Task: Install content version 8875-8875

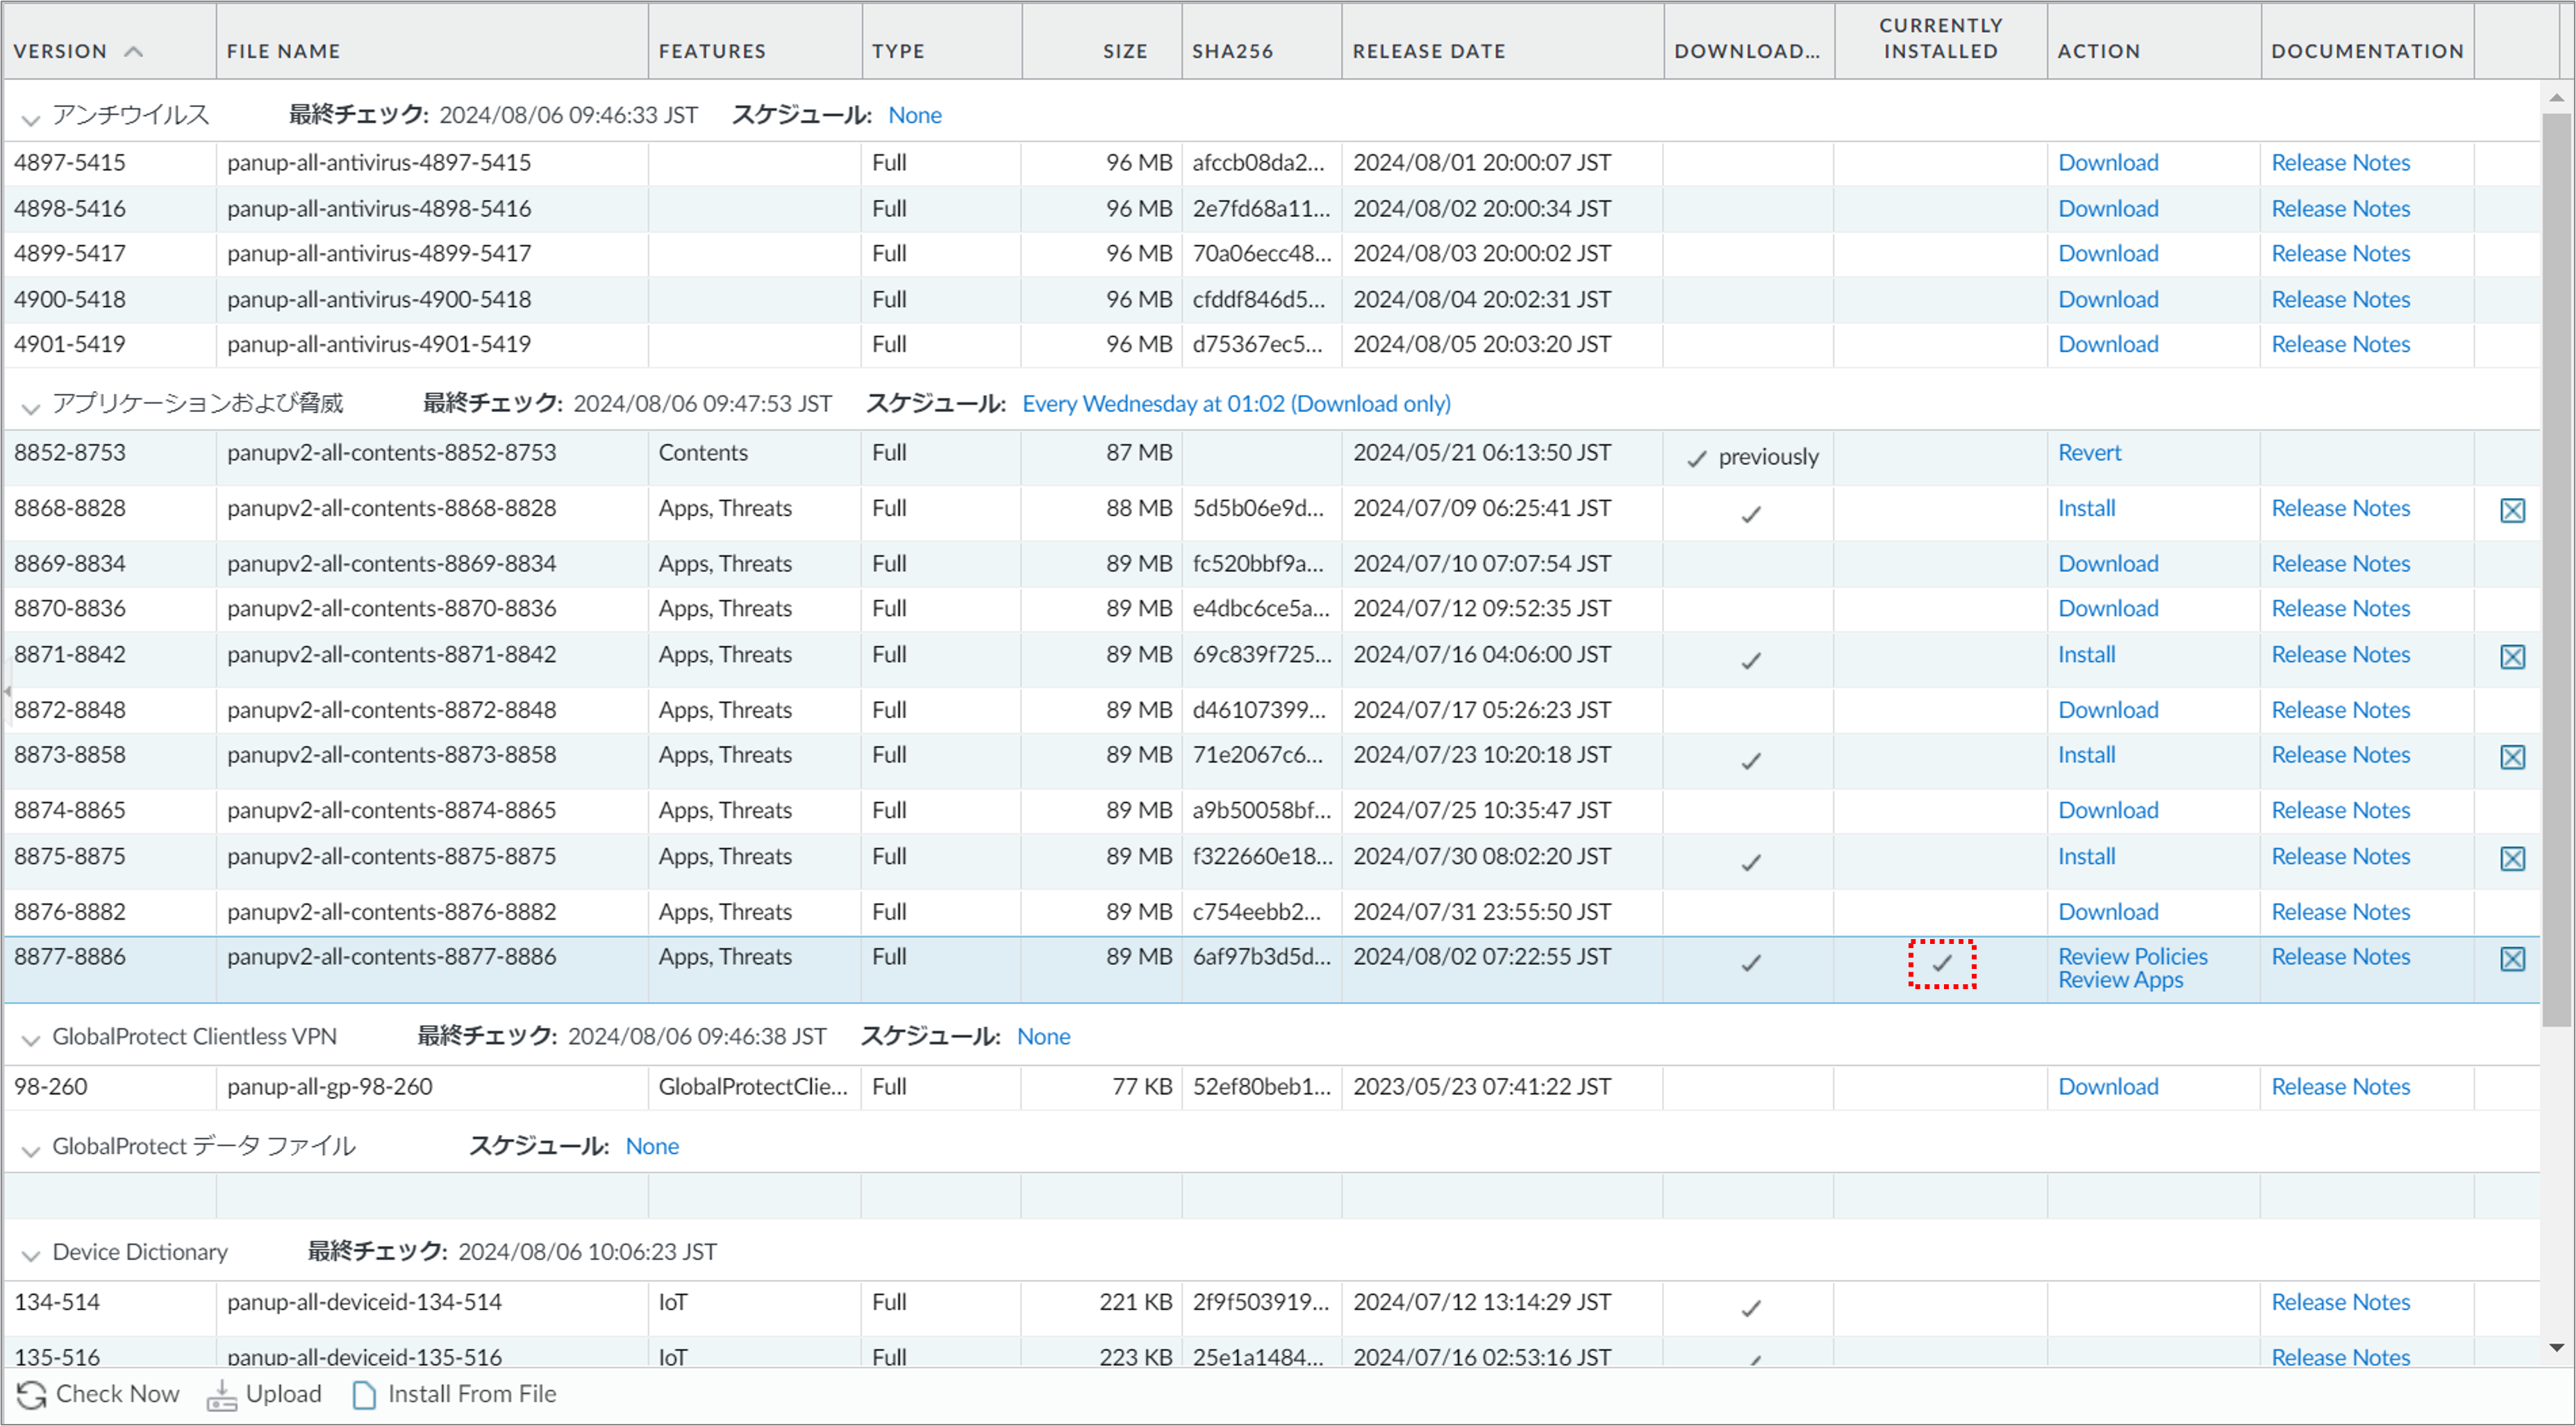Action: pyautogui.click(x=2086, y=856)
